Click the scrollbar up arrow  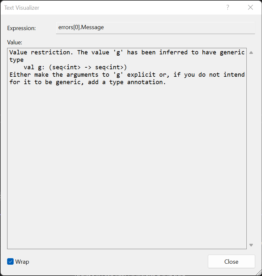click(x=251, y=52)
